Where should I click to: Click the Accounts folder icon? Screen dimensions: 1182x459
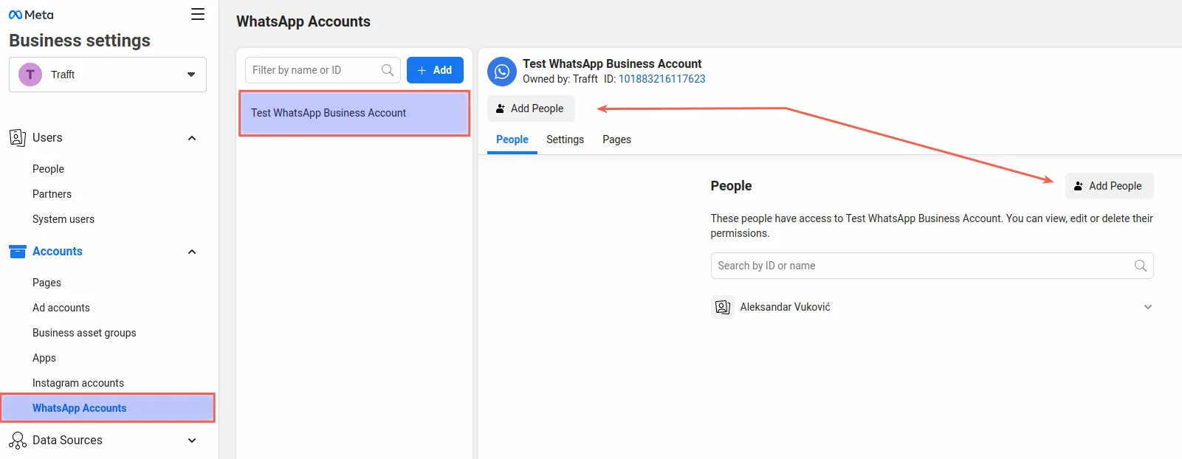(18, 252)
